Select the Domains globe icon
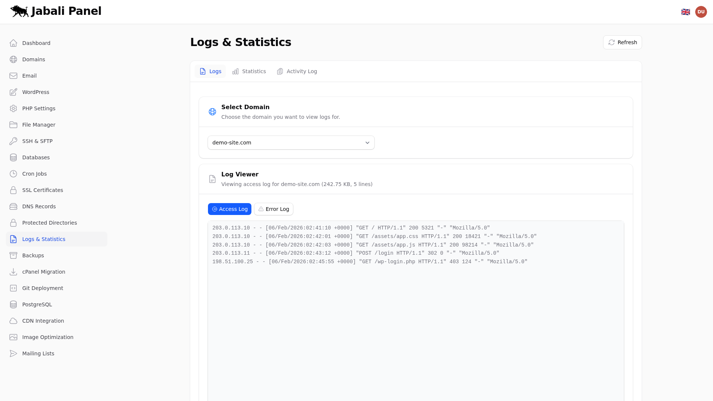713x401 pixels. click(x=13, y=59)
